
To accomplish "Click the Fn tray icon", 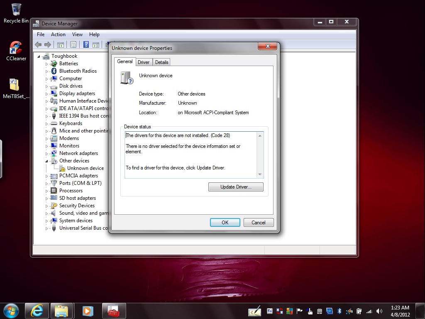I will (x=269, y=311).
